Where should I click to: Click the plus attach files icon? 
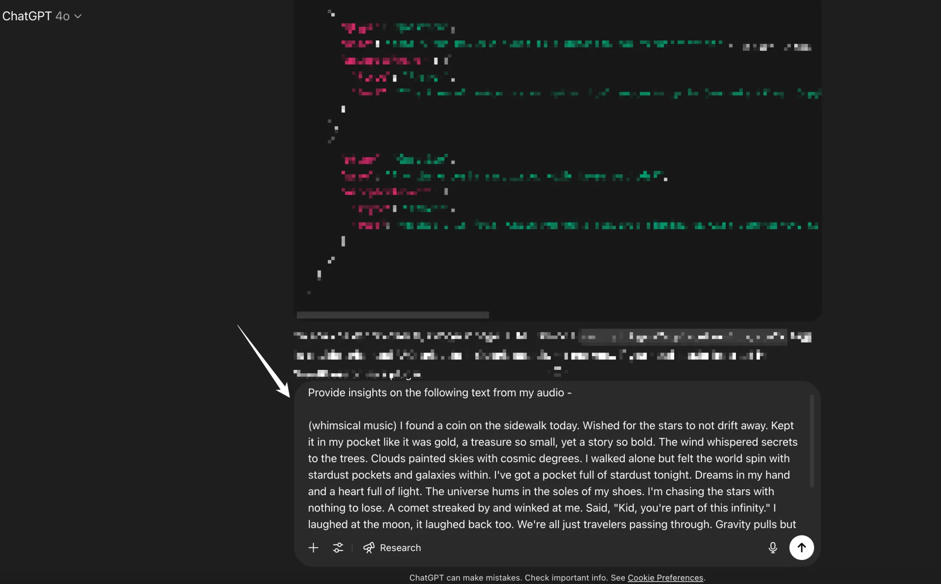coord(313,547)
